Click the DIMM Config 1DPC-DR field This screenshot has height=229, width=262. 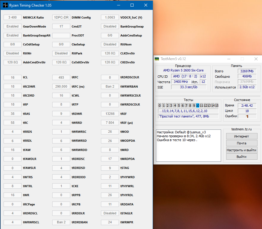coord(61,17)
